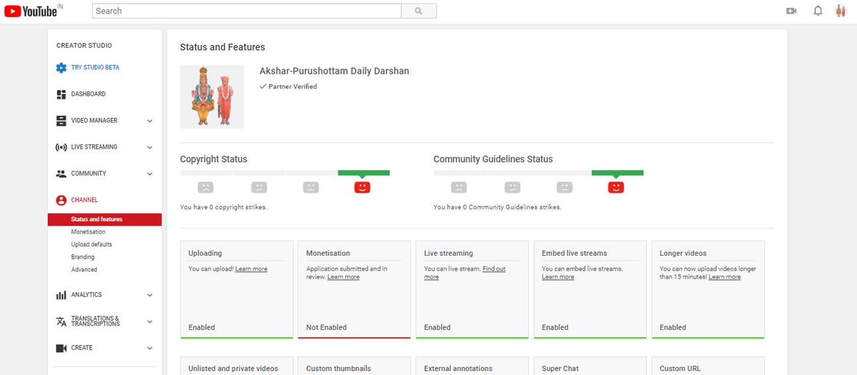The width and height of the screenshot is (857, 375).
Task: Click the Status and Features page heading
Action: point(222,47)
